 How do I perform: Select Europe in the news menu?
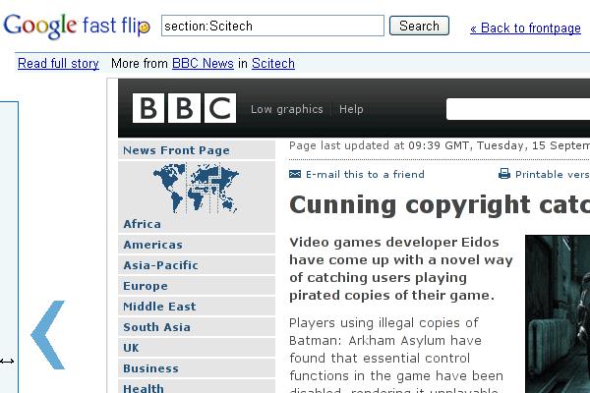point(197,286)
